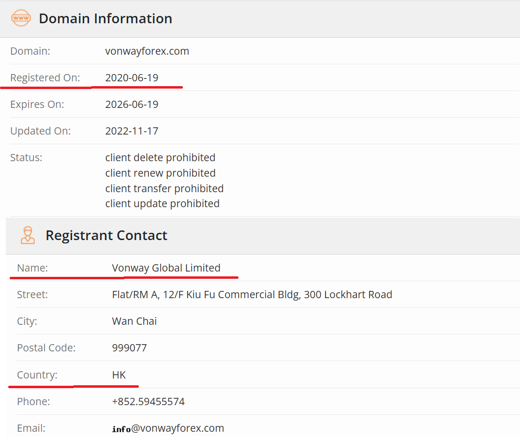Click the client transfer prohibited status
Image resolution: width=520 pixels, height=439 pixels.
(x=164, y=188)
